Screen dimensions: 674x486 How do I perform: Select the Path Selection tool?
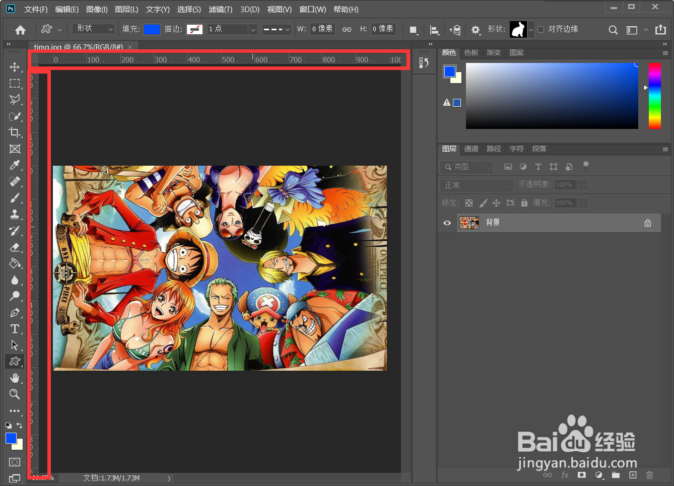15,345
